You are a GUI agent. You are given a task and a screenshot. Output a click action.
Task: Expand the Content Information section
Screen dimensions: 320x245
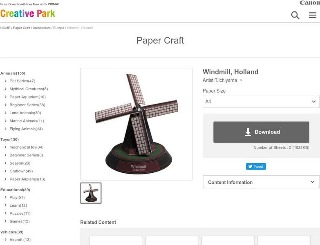pyautogui.click(x=261, y=182)
